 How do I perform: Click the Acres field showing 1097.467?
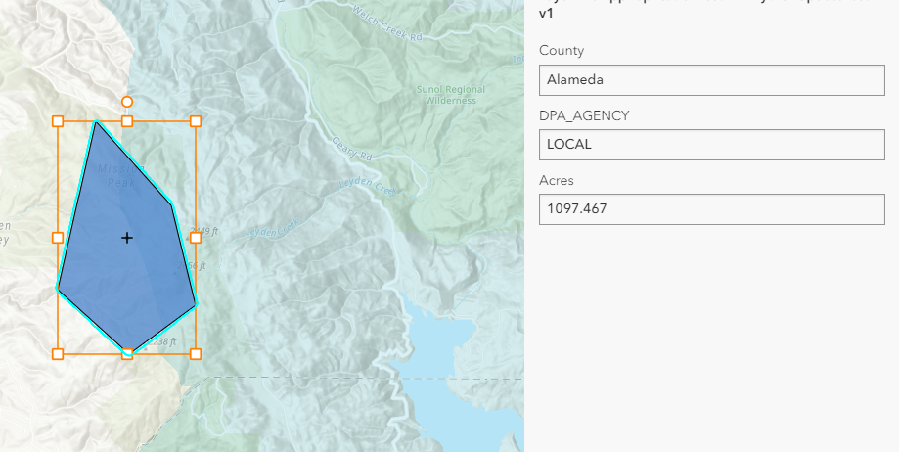(x=711, y=209)
